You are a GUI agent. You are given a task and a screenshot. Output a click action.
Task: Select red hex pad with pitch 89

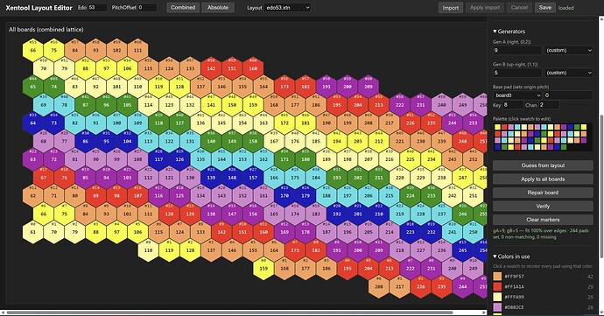point(95,195)
